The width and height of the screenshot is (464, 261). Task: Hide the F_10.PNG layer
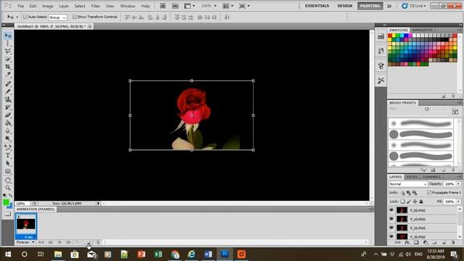(391, 219)
